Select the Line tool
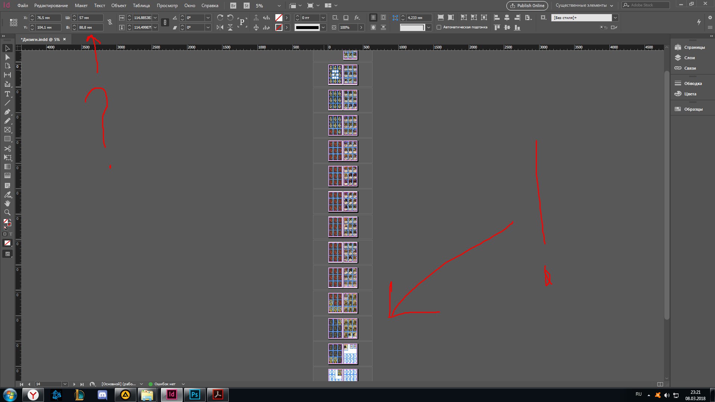This screenshot has height=402, width=715. pyautogui.click(x=7, y=103)
